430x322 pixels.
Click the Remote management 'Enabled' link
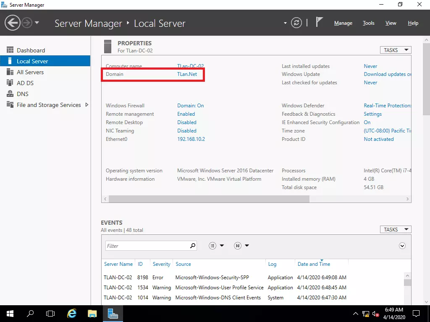[x=186, y=114]
